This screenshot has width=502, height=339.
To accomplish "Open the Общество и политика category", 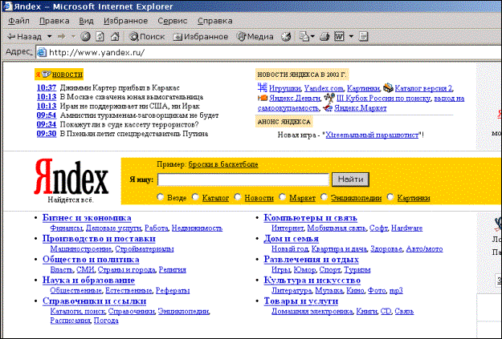I will click(x=91, y=260).
